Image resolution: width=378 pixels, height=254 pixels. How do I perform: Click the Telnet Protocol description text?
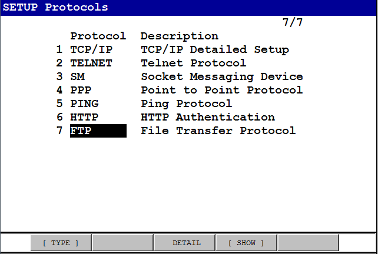(x=194, y=63)
